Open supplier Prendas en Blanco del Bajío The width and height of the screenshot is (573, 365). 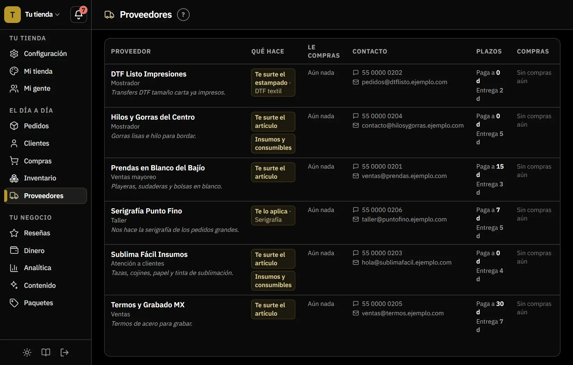coord(158,168)
